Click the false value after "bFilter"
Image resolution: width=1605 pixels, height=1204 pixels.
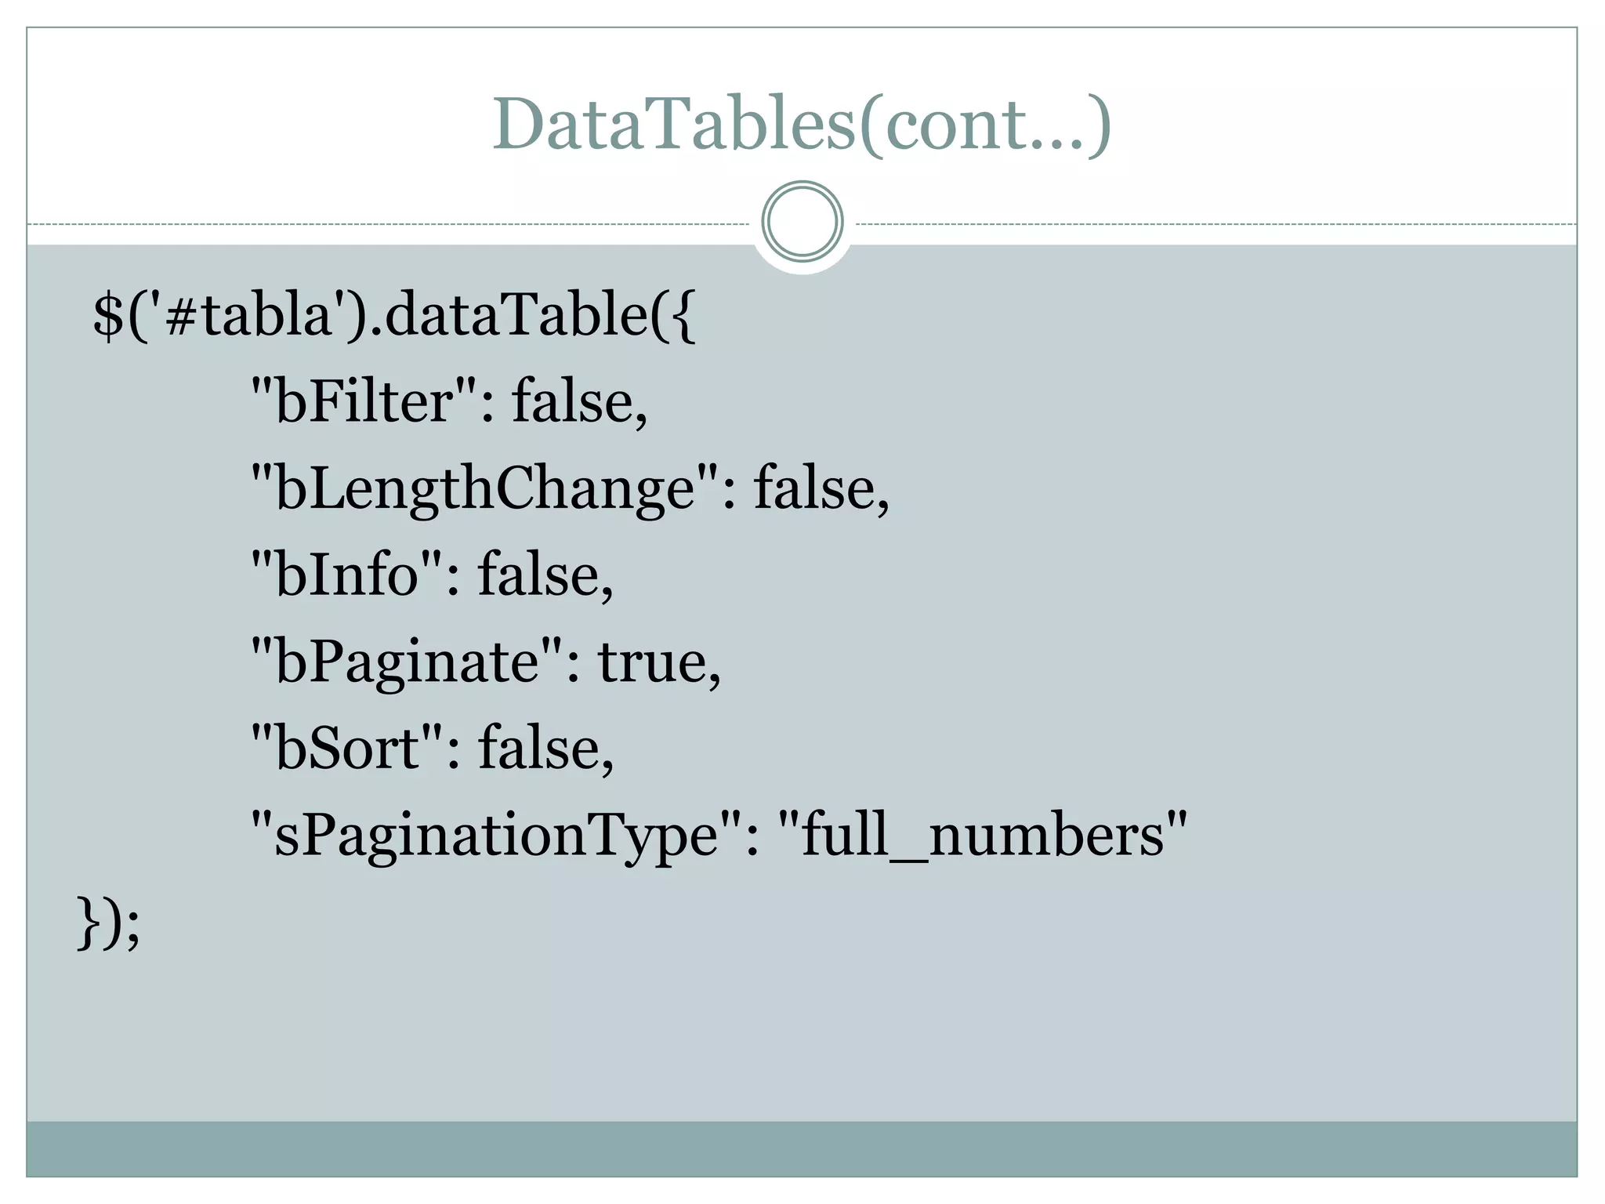(x=579, y=402)
